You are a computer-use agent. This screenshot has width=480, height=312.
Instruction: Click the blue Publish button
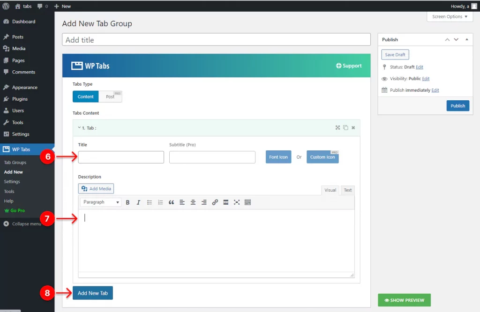(x=457, y=106)
